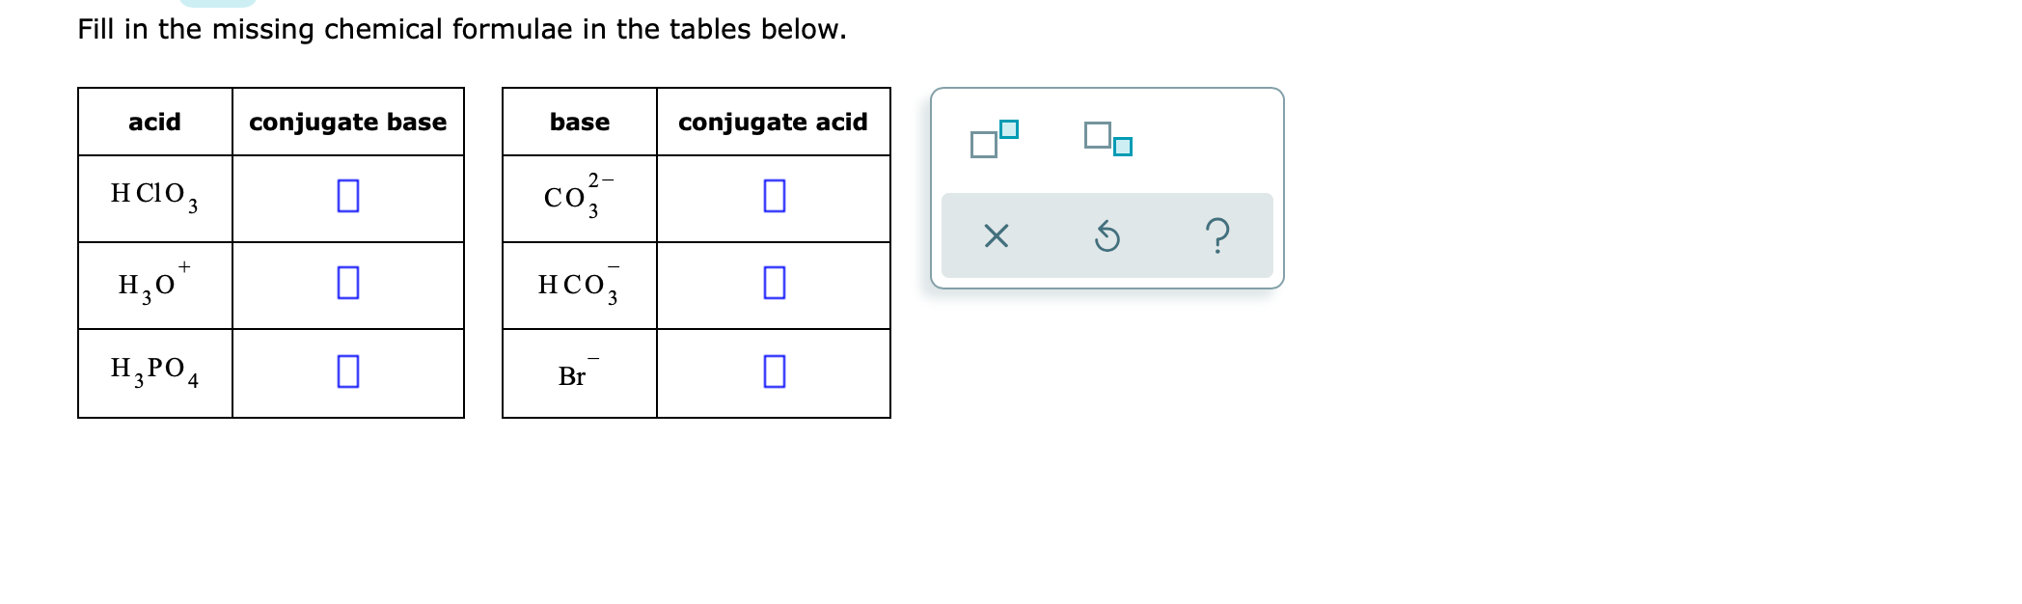The width and height of the screenshot is (2022, 604).
Task: Open the question mark help icon
Action: click(x=1218, y=235)
